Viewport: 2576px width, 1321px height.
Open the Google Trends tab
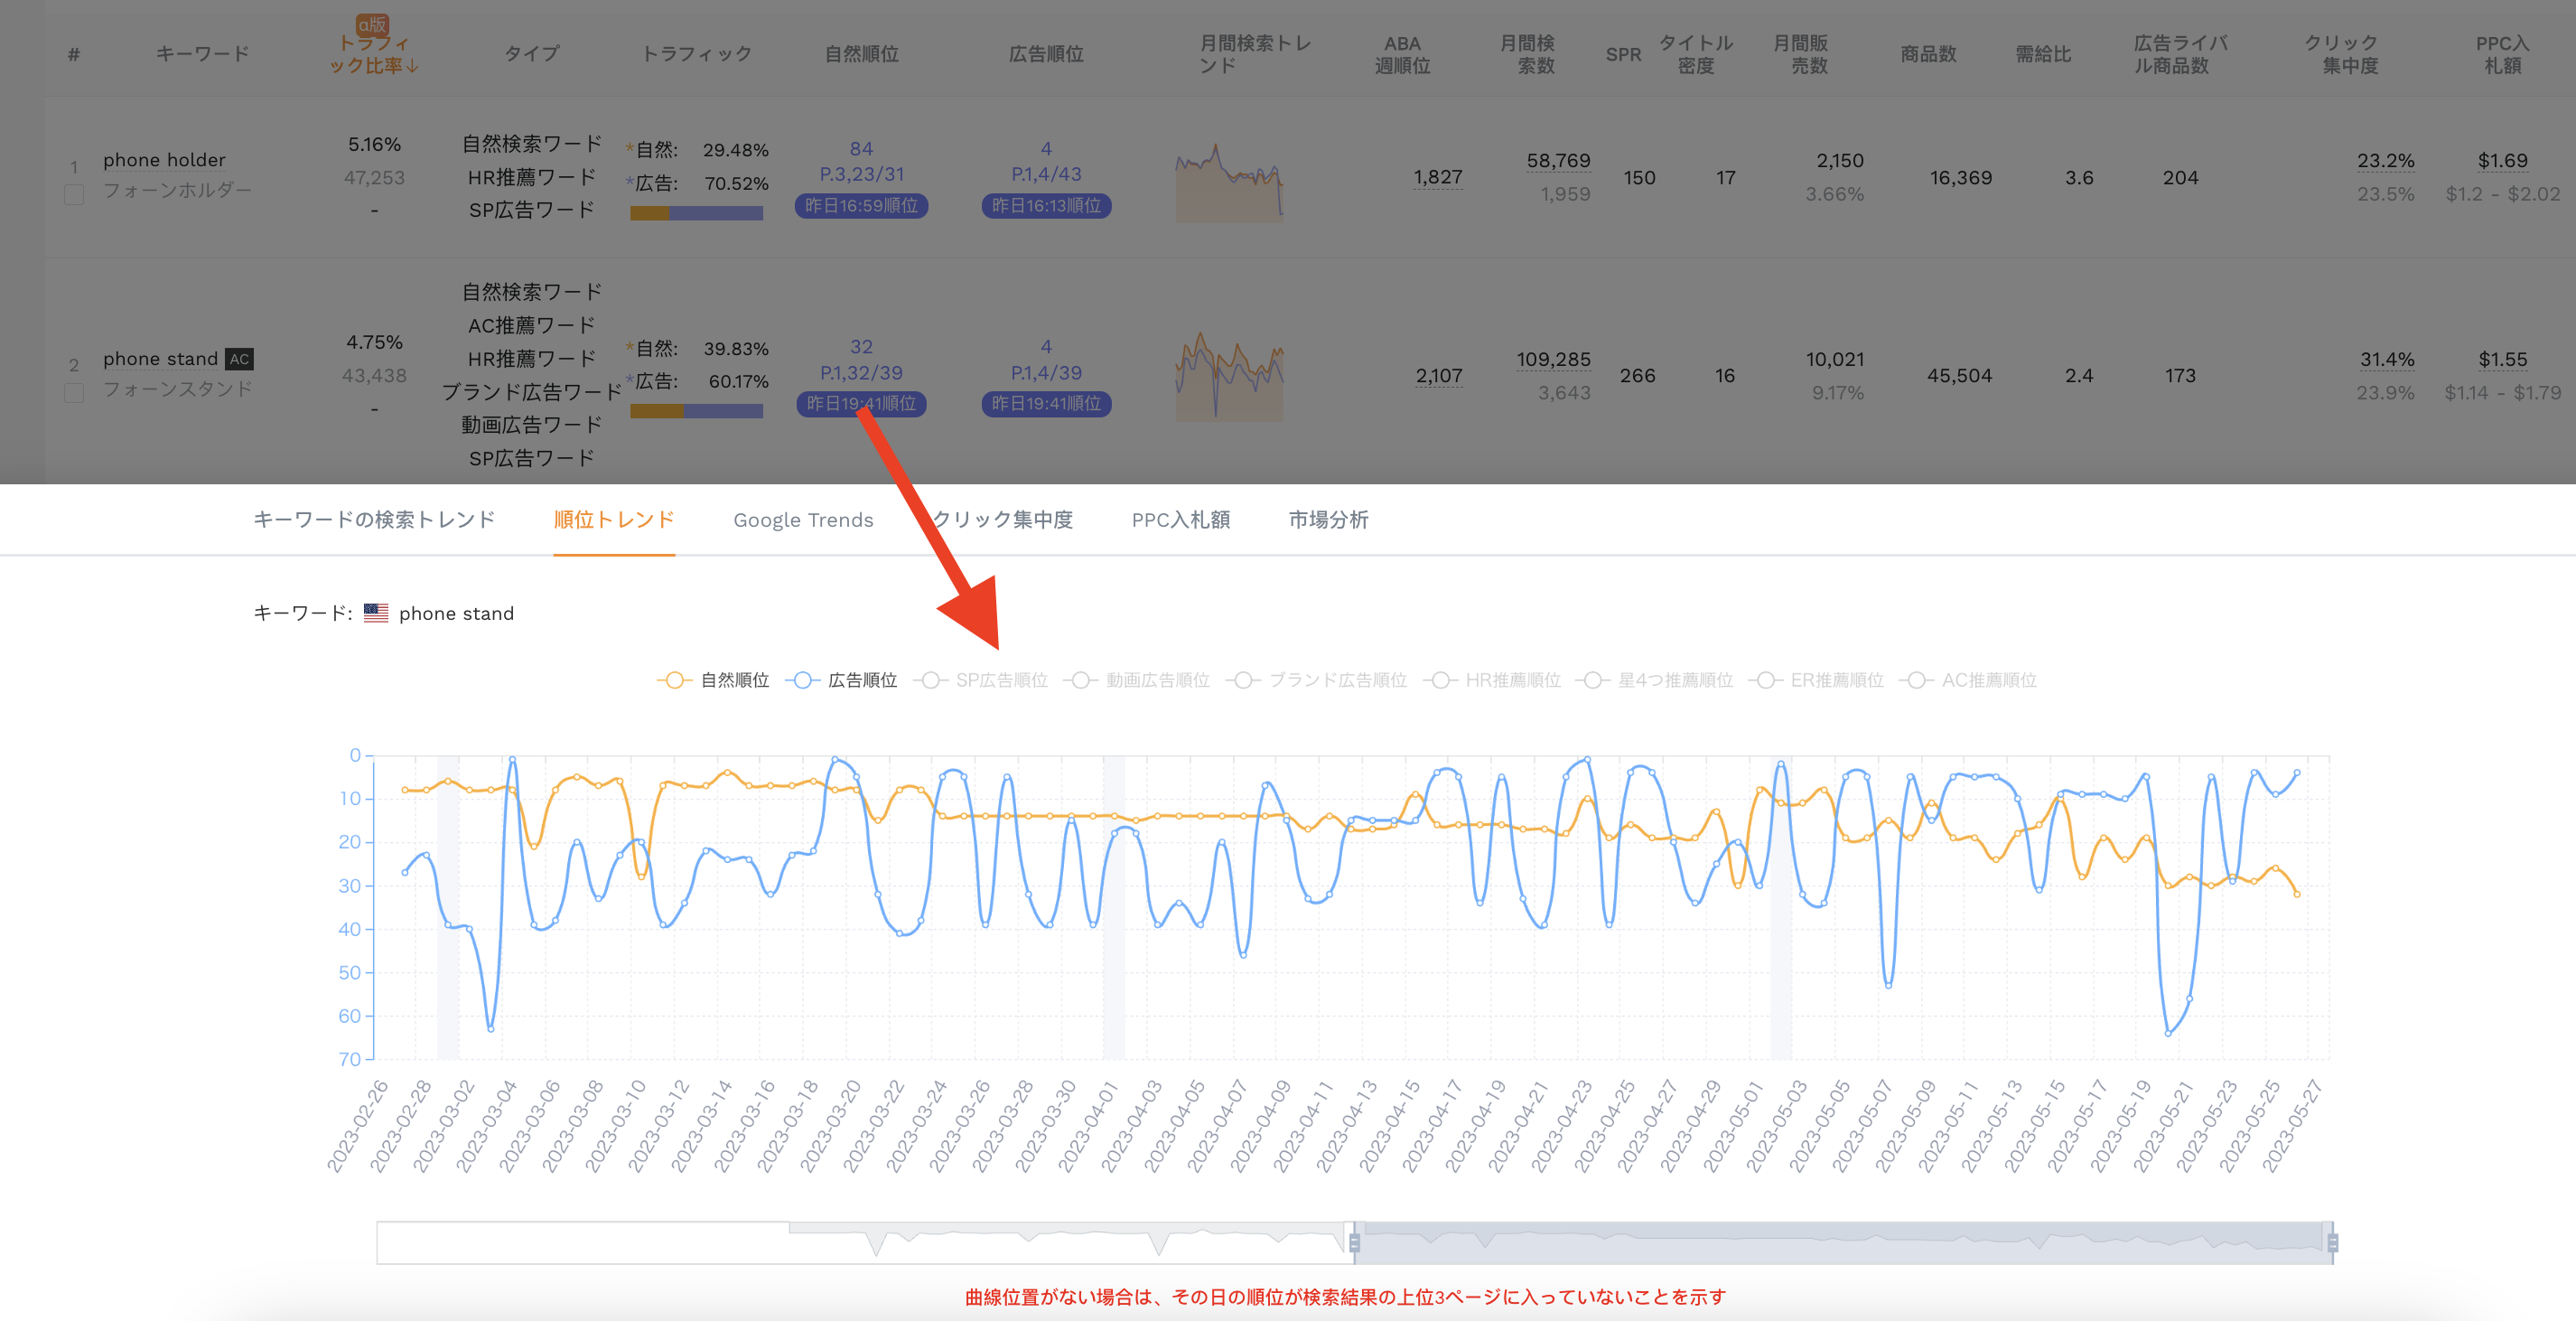803,520
